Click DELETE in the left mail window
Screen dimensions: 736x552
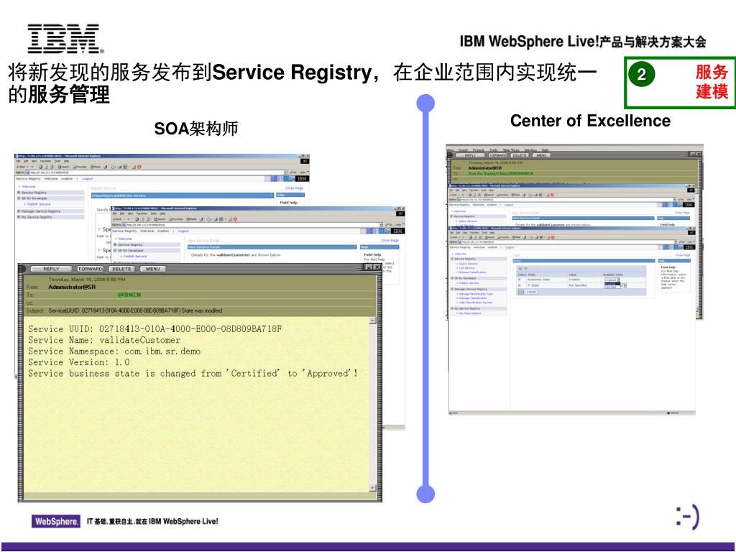coord(121,269)
